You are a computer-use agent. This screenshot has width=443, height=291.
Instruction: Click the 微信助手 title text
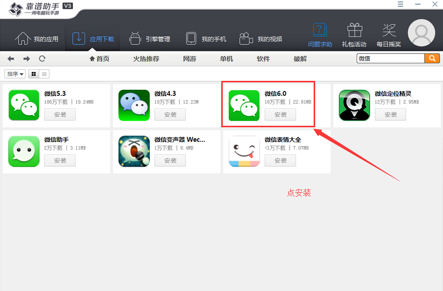pos(56,139)
